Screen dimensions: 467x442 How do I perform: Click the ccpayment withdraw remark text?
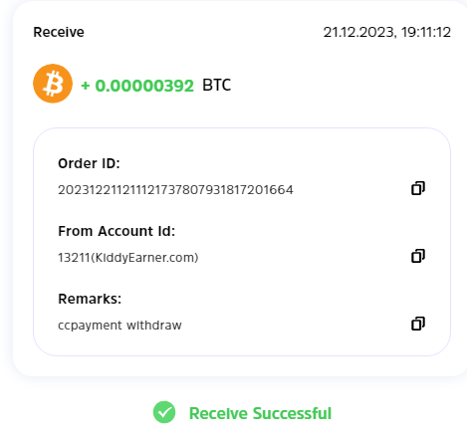pos(119,326)
